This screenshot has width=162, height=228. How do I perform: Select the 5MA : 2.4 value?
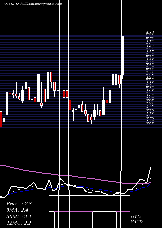pos(17,210)
